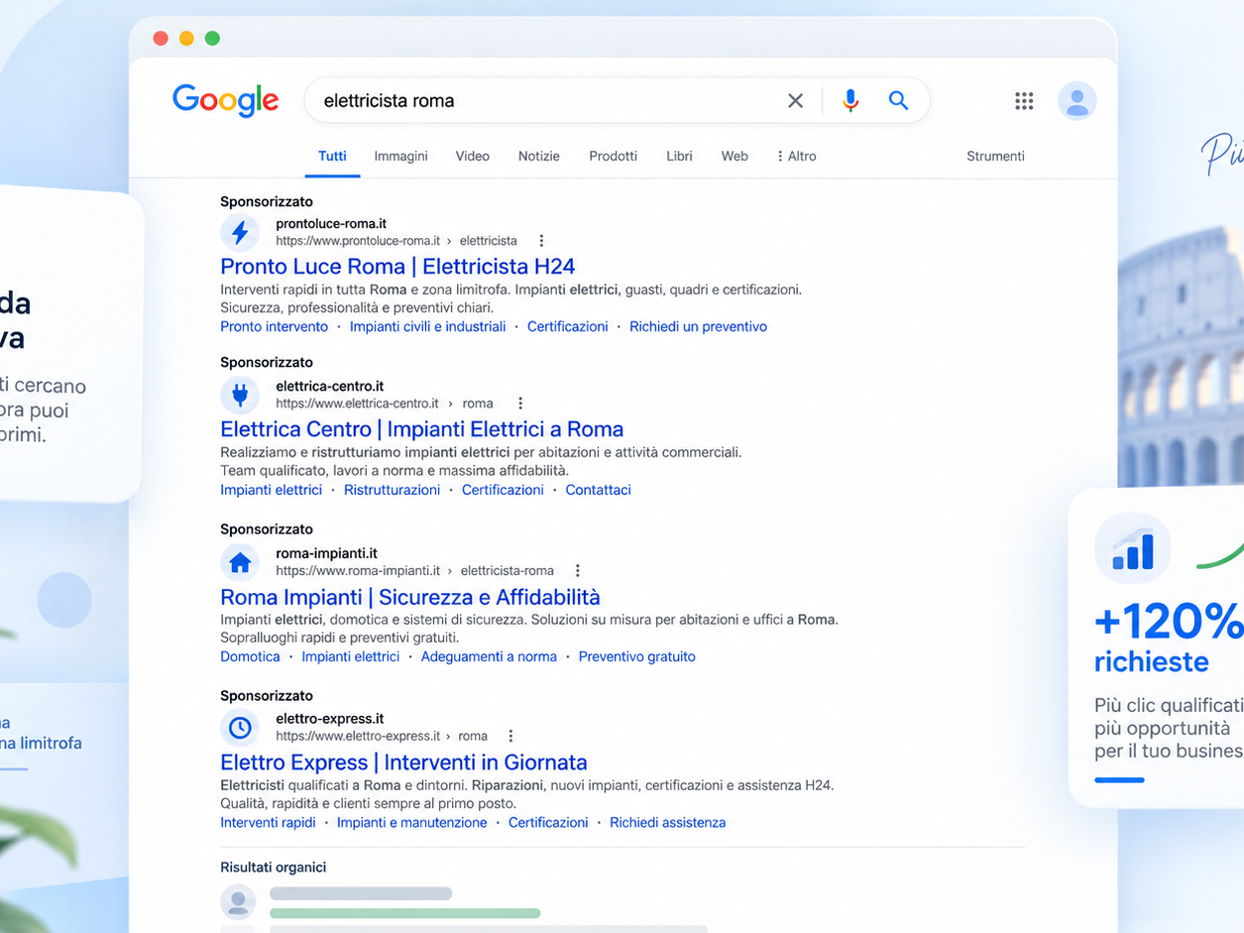The image size is (1244, 933).
Task: Click the Contattaci sitelink
Action: tap(598, 490)
